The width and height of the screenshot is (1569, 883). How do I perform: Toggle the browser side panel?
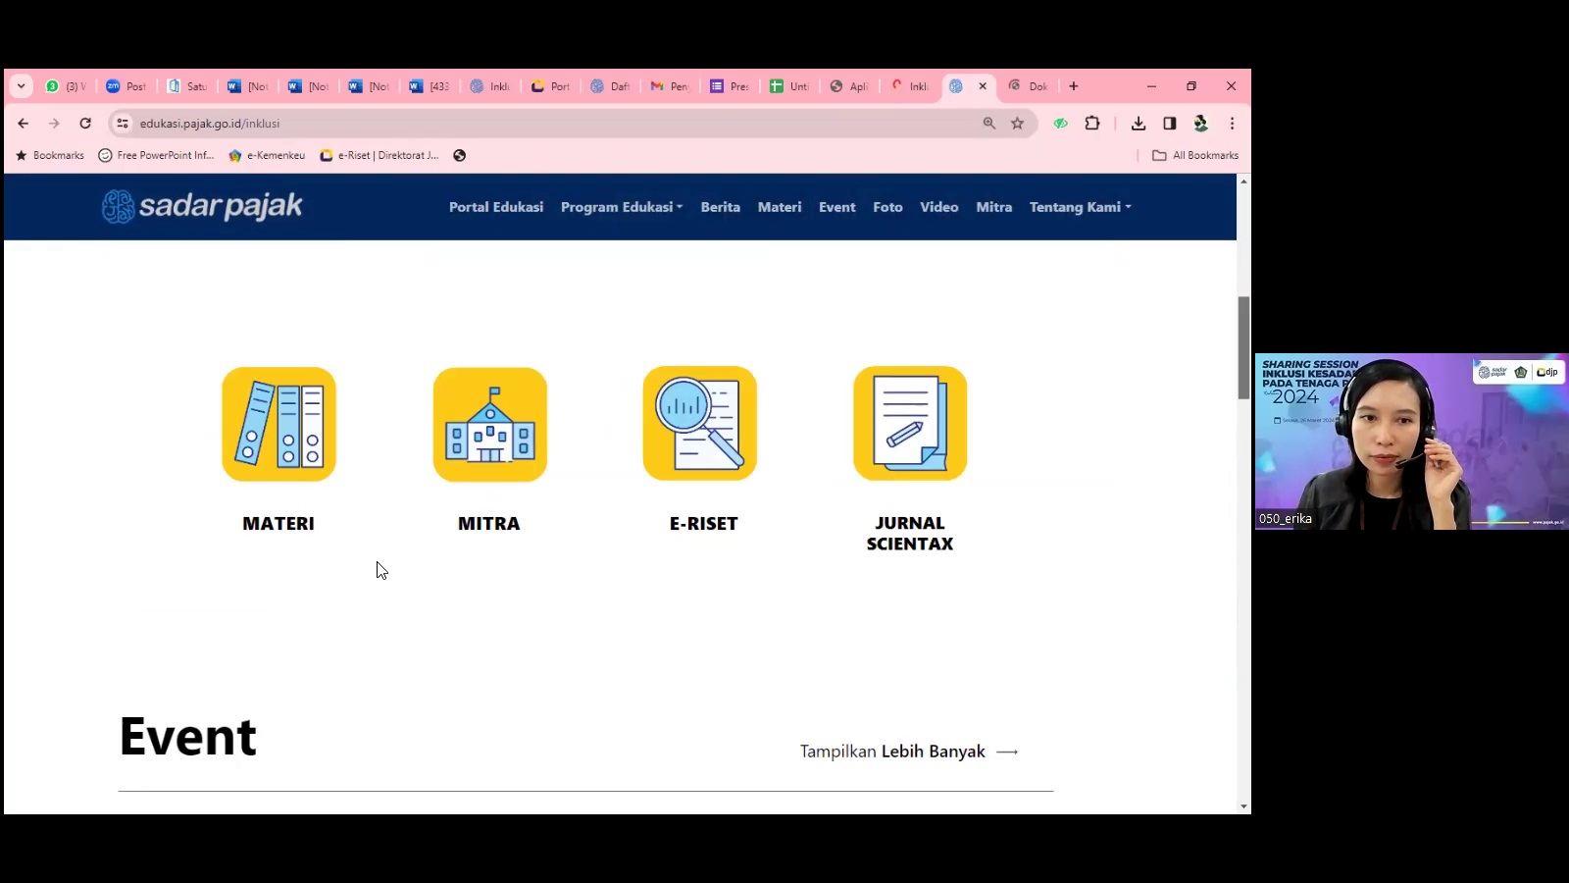tap(1169, 124)
